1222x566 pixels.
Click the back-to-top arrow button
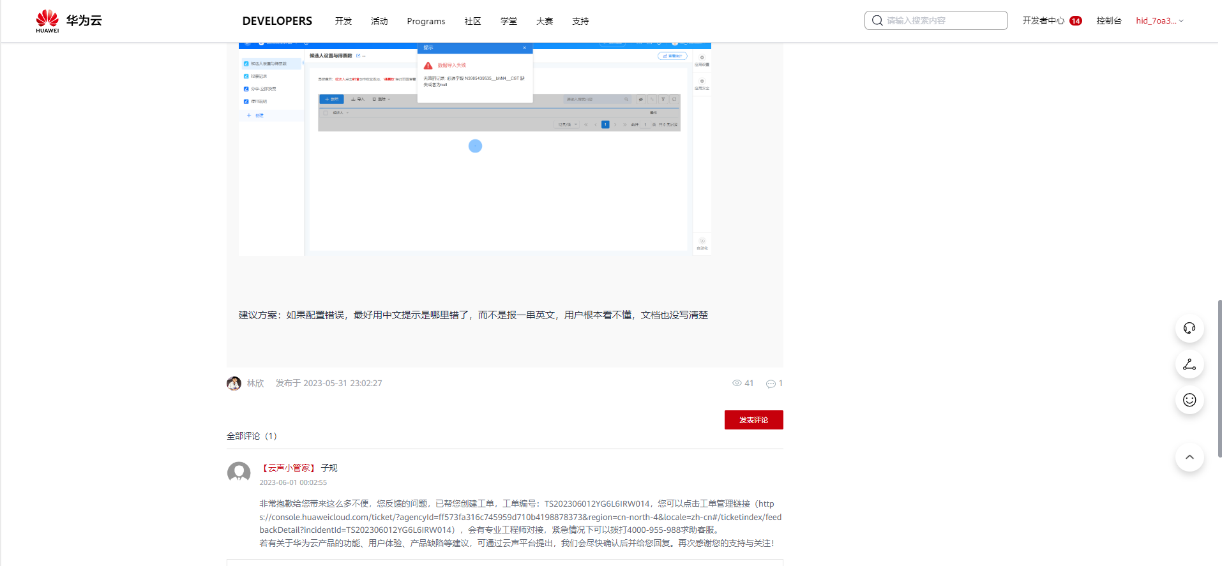tap(1189, 457)
